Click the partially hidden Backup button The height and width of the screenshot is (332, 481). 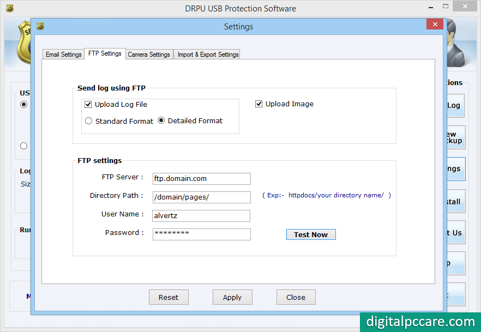point(456,137)
